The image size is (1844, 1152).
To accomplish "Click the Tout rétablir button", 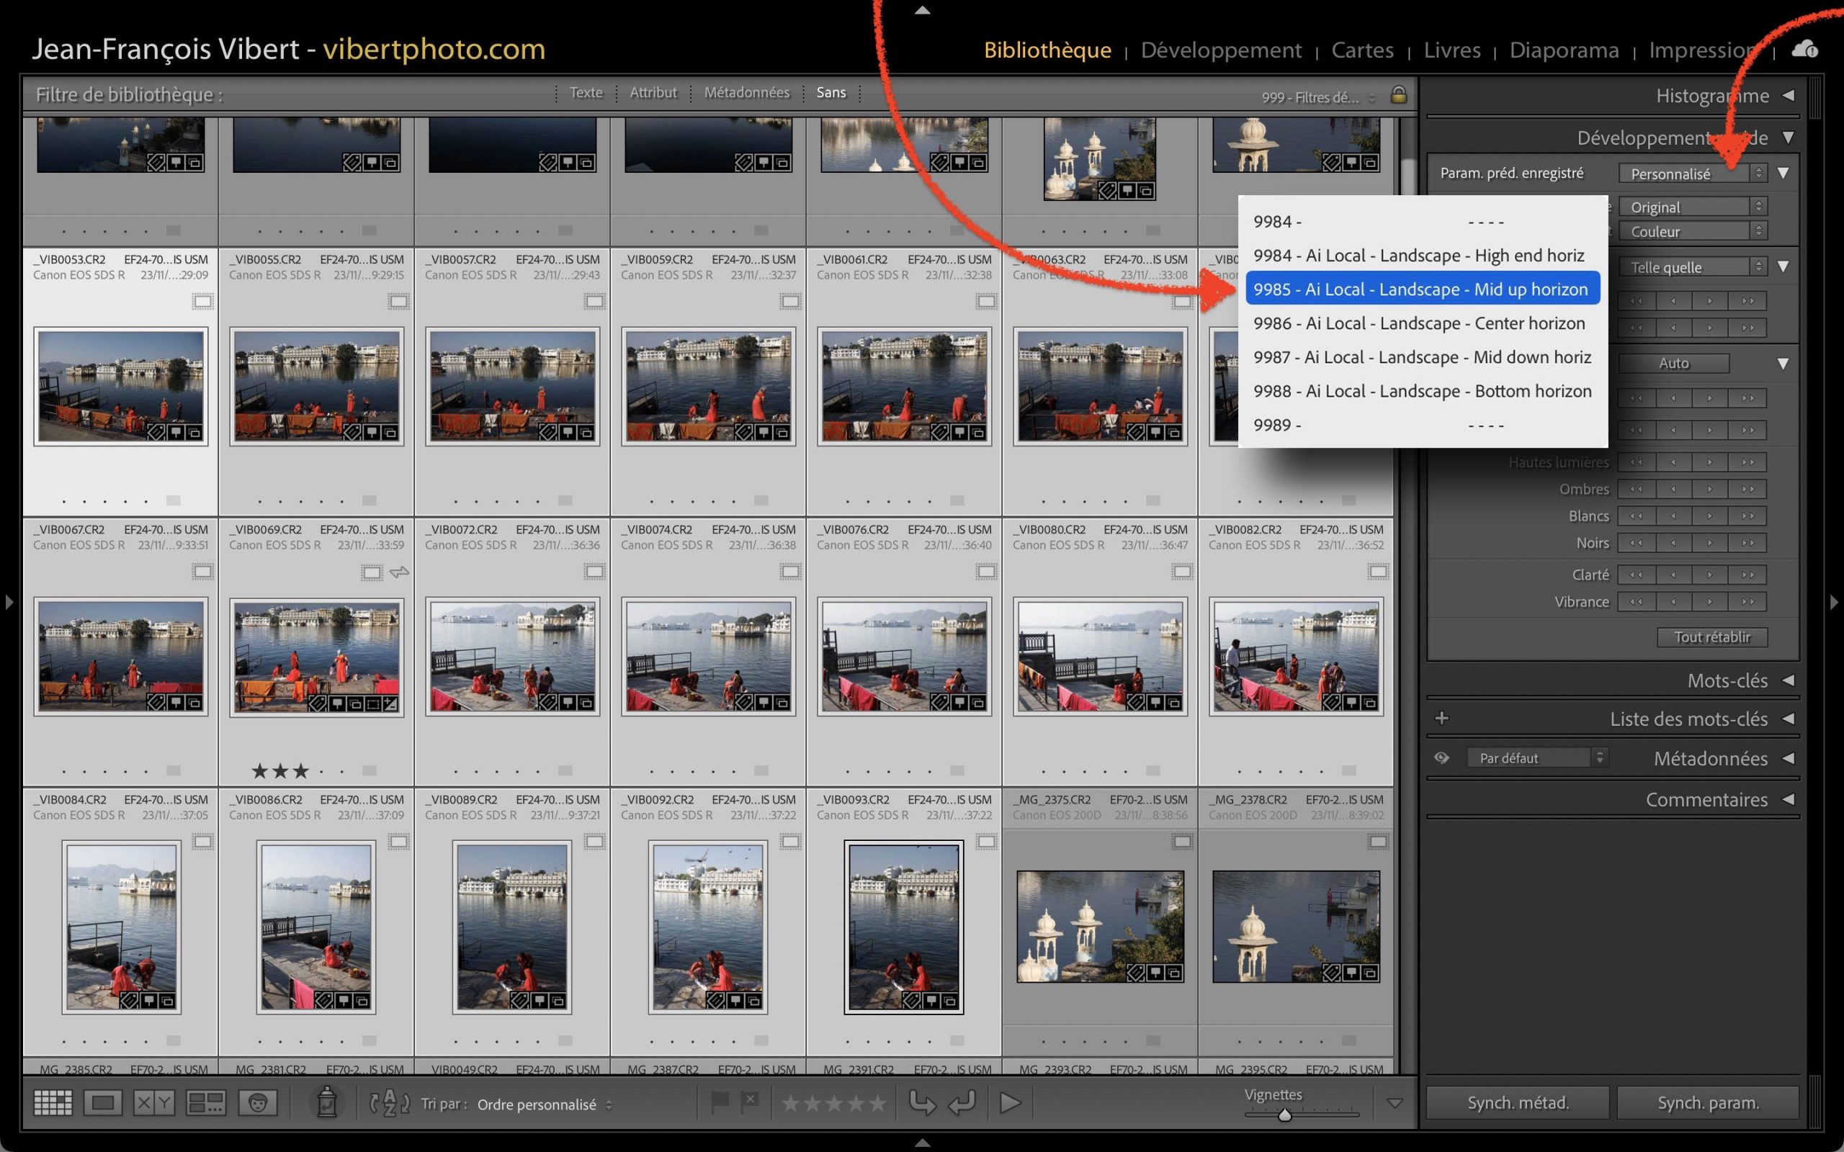I will 1711,637.
